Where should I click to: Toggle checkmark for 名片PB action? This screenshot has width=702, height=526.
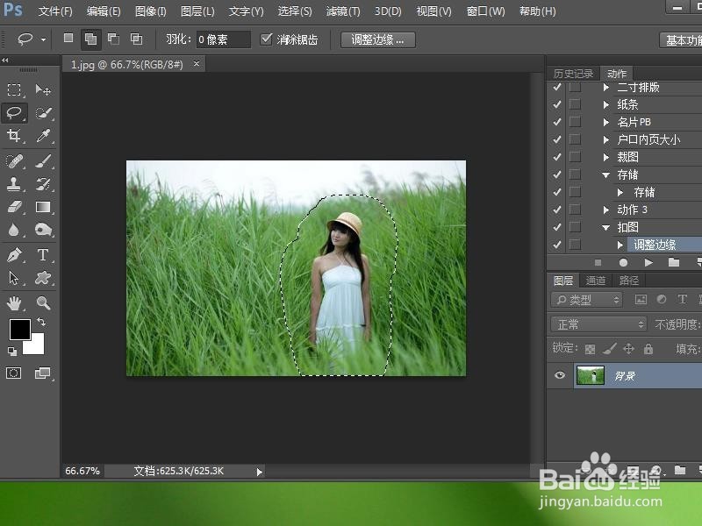click(557, 122)
